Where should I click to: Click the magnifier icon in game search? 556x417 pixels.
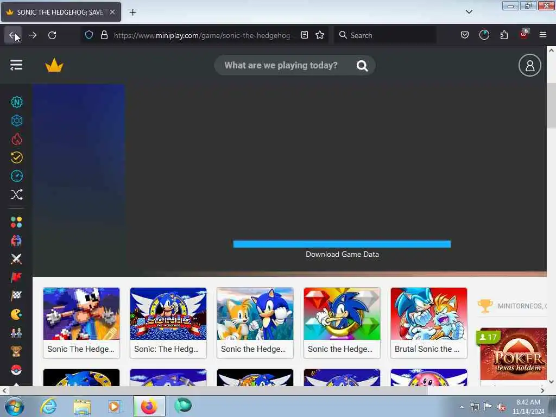[362, 66]
